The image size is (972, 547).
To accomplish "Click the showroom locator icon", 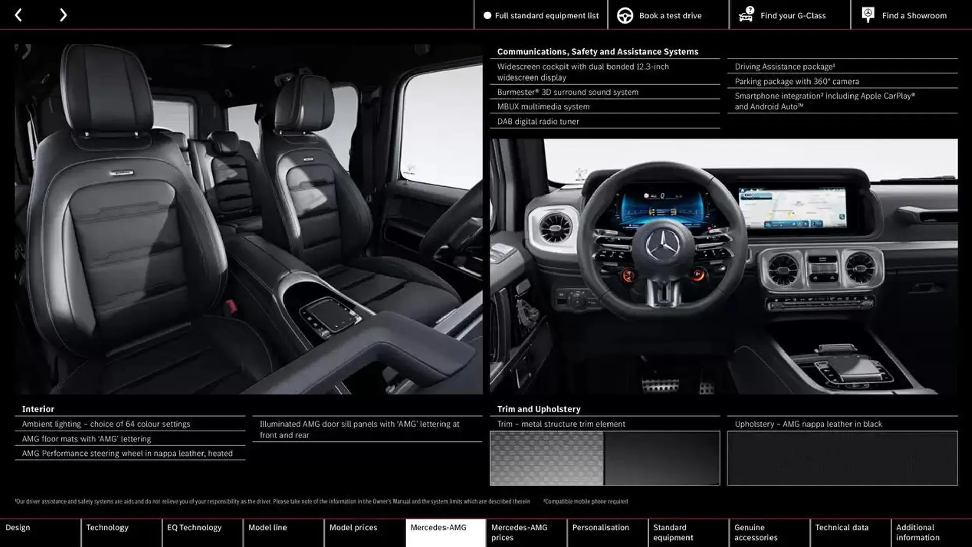I will coord(868,15).
